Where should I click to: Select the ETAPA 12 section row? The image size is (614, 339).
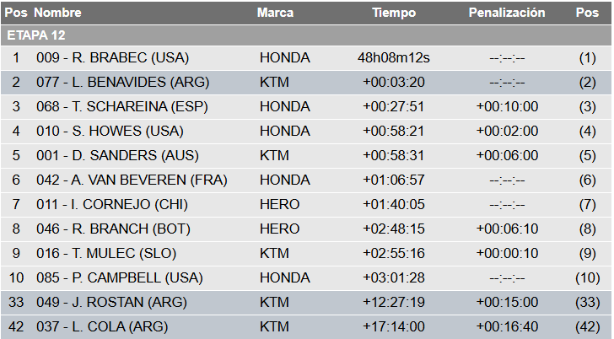pyautogui.click(x=35, y=35)
